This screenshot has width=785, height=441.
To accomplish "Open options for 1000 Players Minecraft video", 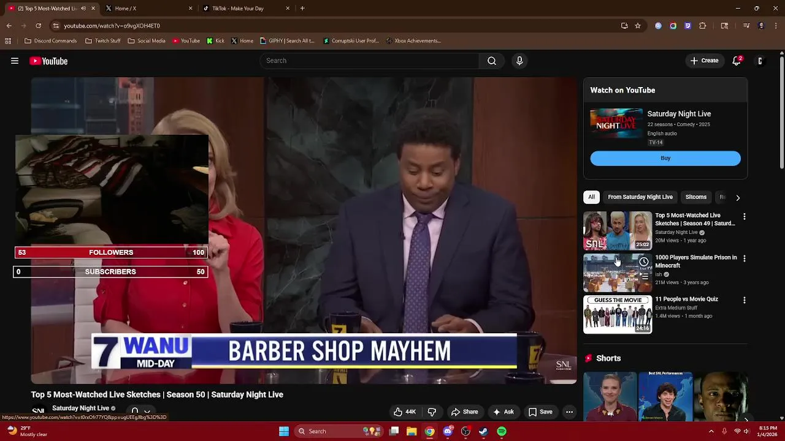I will coord(745,258).
